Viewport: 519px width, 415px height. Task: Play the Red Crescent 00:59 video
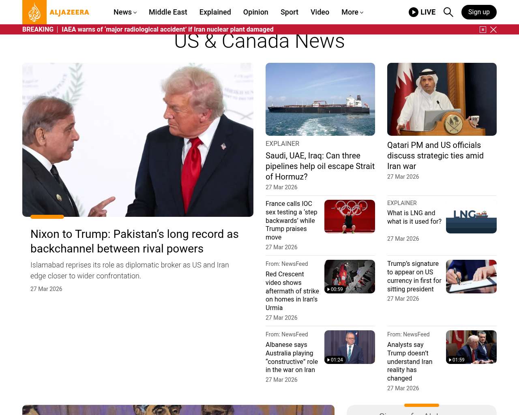(x=349, y=276)
